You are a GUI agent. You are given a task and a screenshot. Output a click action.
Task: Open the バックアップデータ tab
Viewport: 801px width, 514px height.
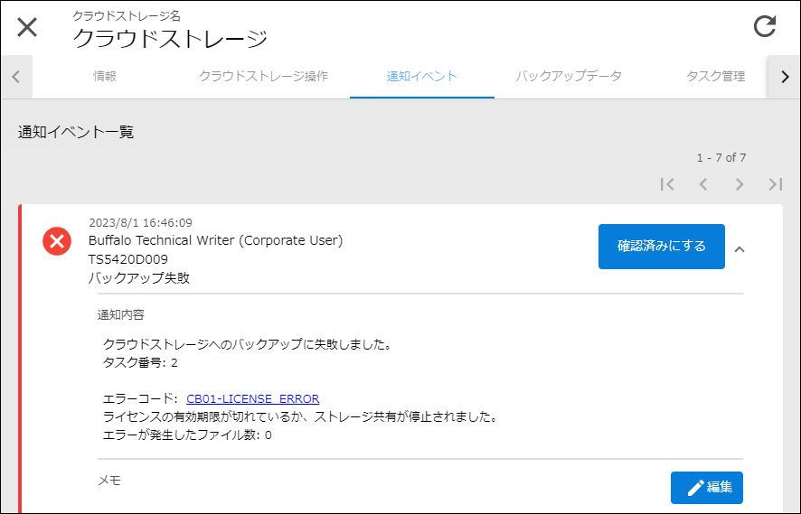(x=568, y=77)
